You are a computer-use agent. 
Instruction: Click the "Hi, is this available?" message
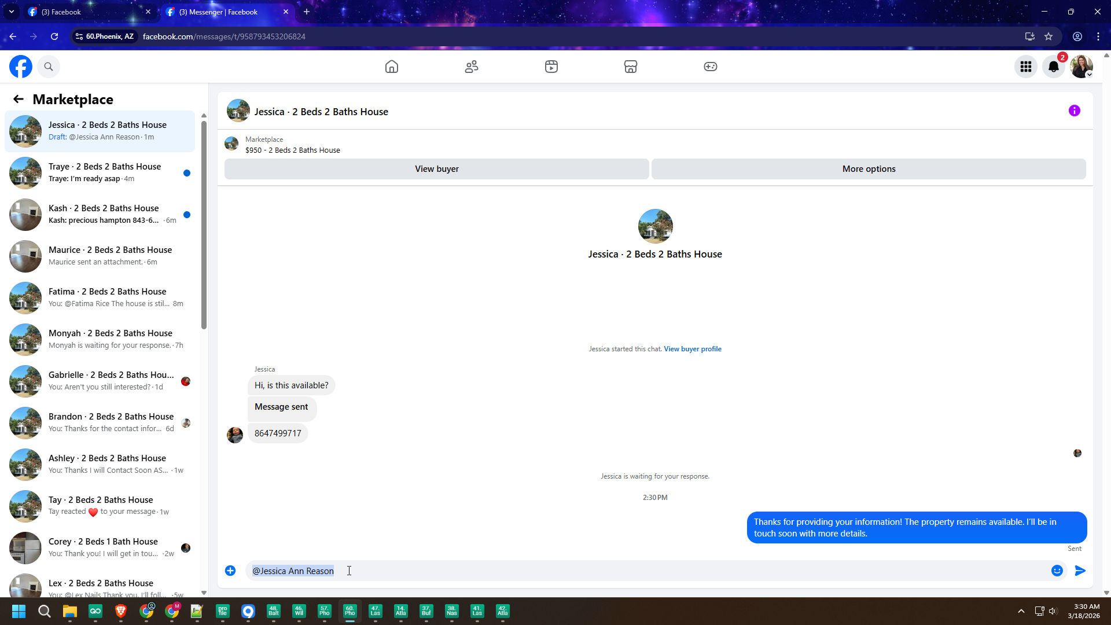[x=291, y=385]
